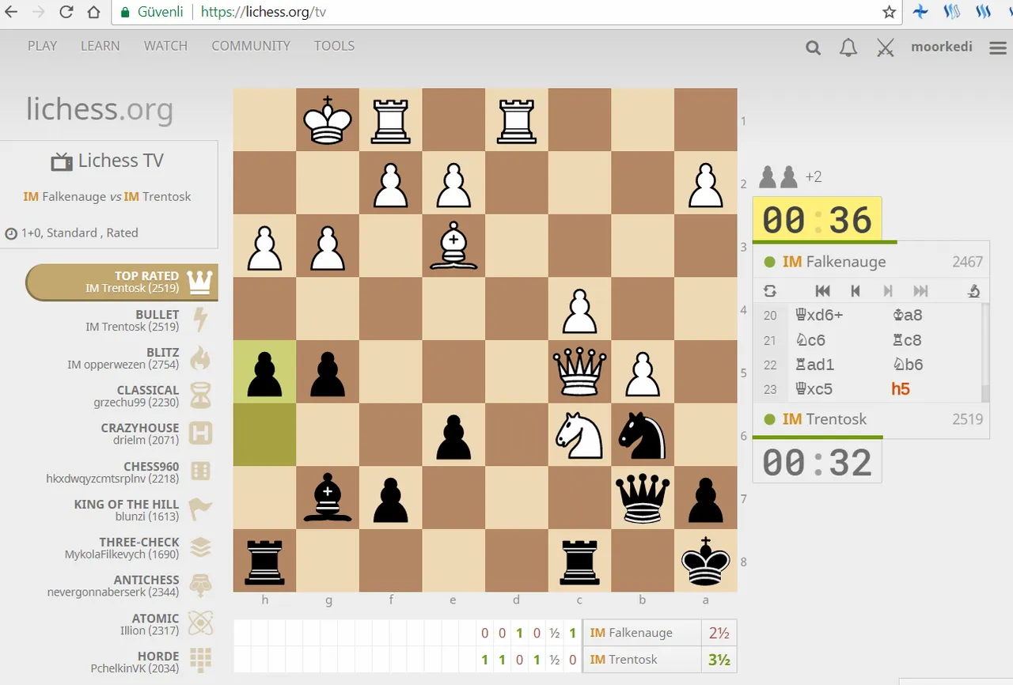The height and width of the screenshot is (685, 1013).
Task: Select the ATOMIC channel
Action: (123, 624)
